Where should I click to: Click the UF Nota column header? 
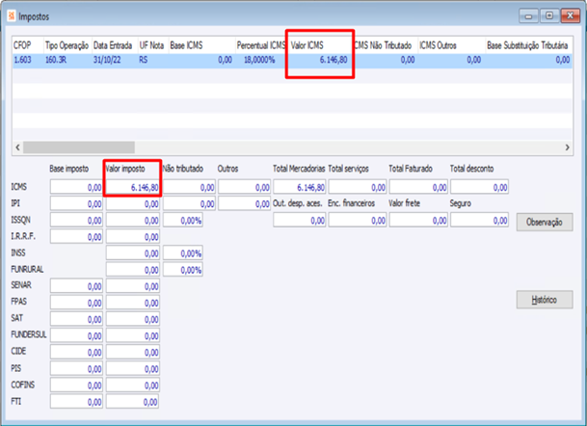click(153, 45)
